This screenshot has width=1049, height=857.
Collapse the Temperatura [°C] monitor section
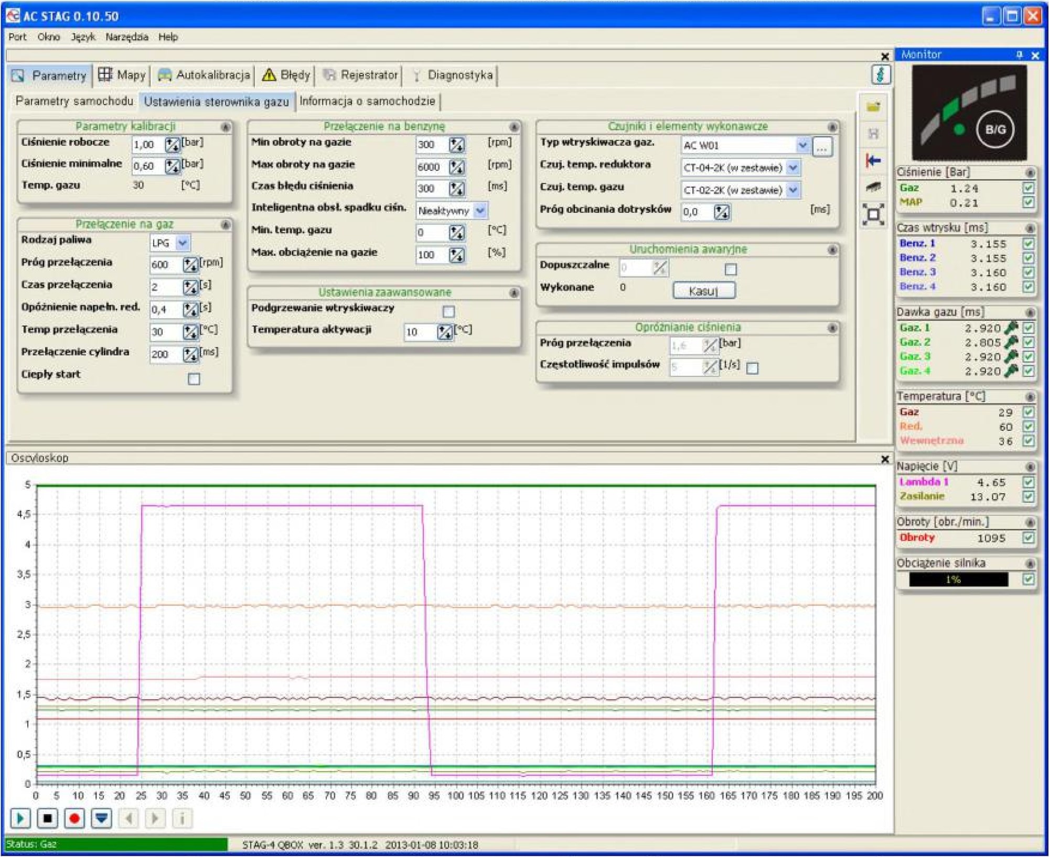(x=1030, y=397)
